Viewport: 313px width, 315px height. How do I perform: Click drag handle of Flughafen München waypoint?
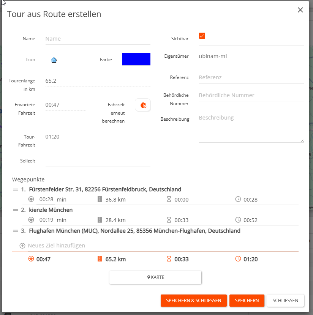coord(16,231)
